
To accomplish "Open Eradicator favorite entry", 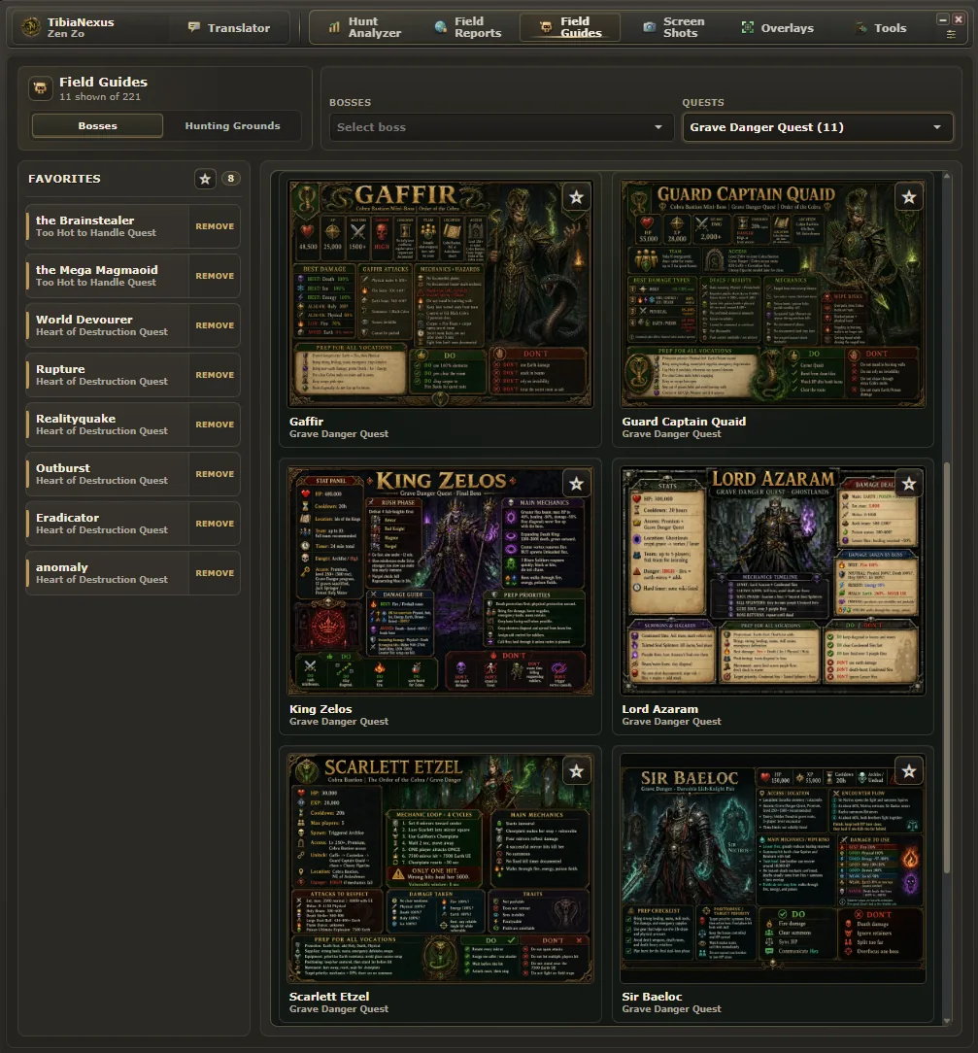I will click(x=108, y=524).
